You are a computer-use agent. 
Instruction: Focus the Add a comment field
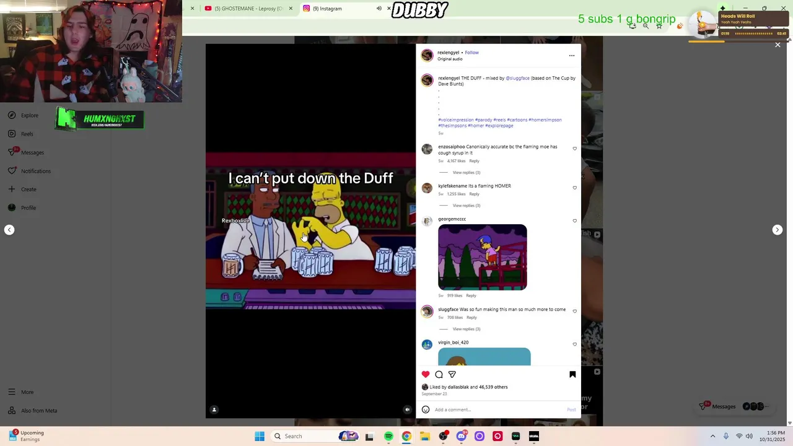(x=499, y=409)
